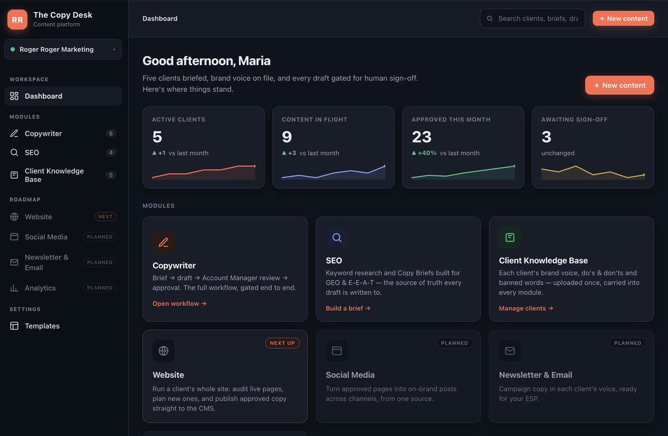668x436 pixels.
Task: Open the Dashboard sidebar item
Action: [x=63, y=96]
